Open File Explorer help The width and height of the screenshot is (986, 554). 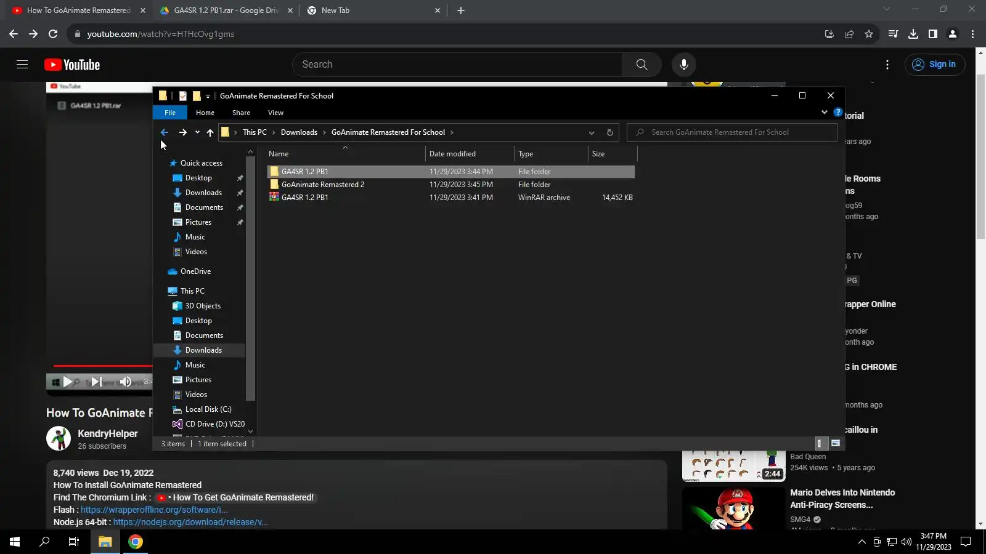[x=837, y=112]
